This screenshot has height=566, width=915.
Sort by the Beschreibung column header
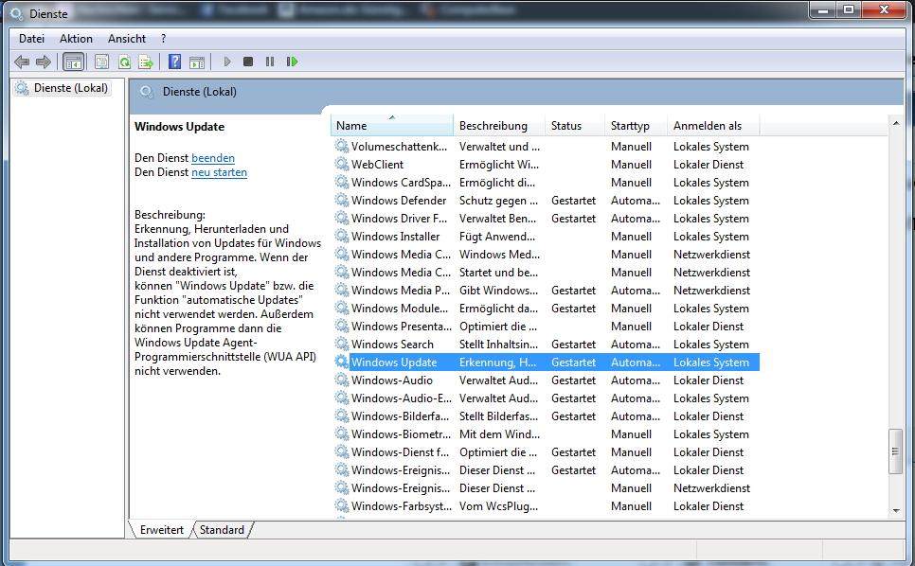click(499, 125)
